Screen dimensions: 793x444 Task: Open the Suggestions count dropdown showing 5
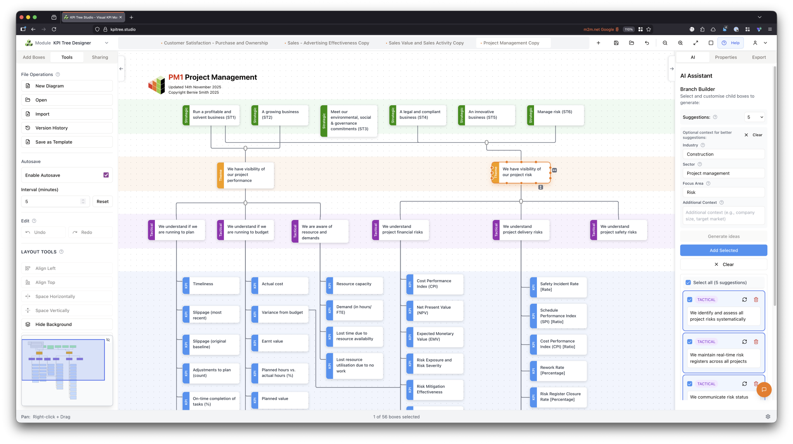[x=755, y=117]
